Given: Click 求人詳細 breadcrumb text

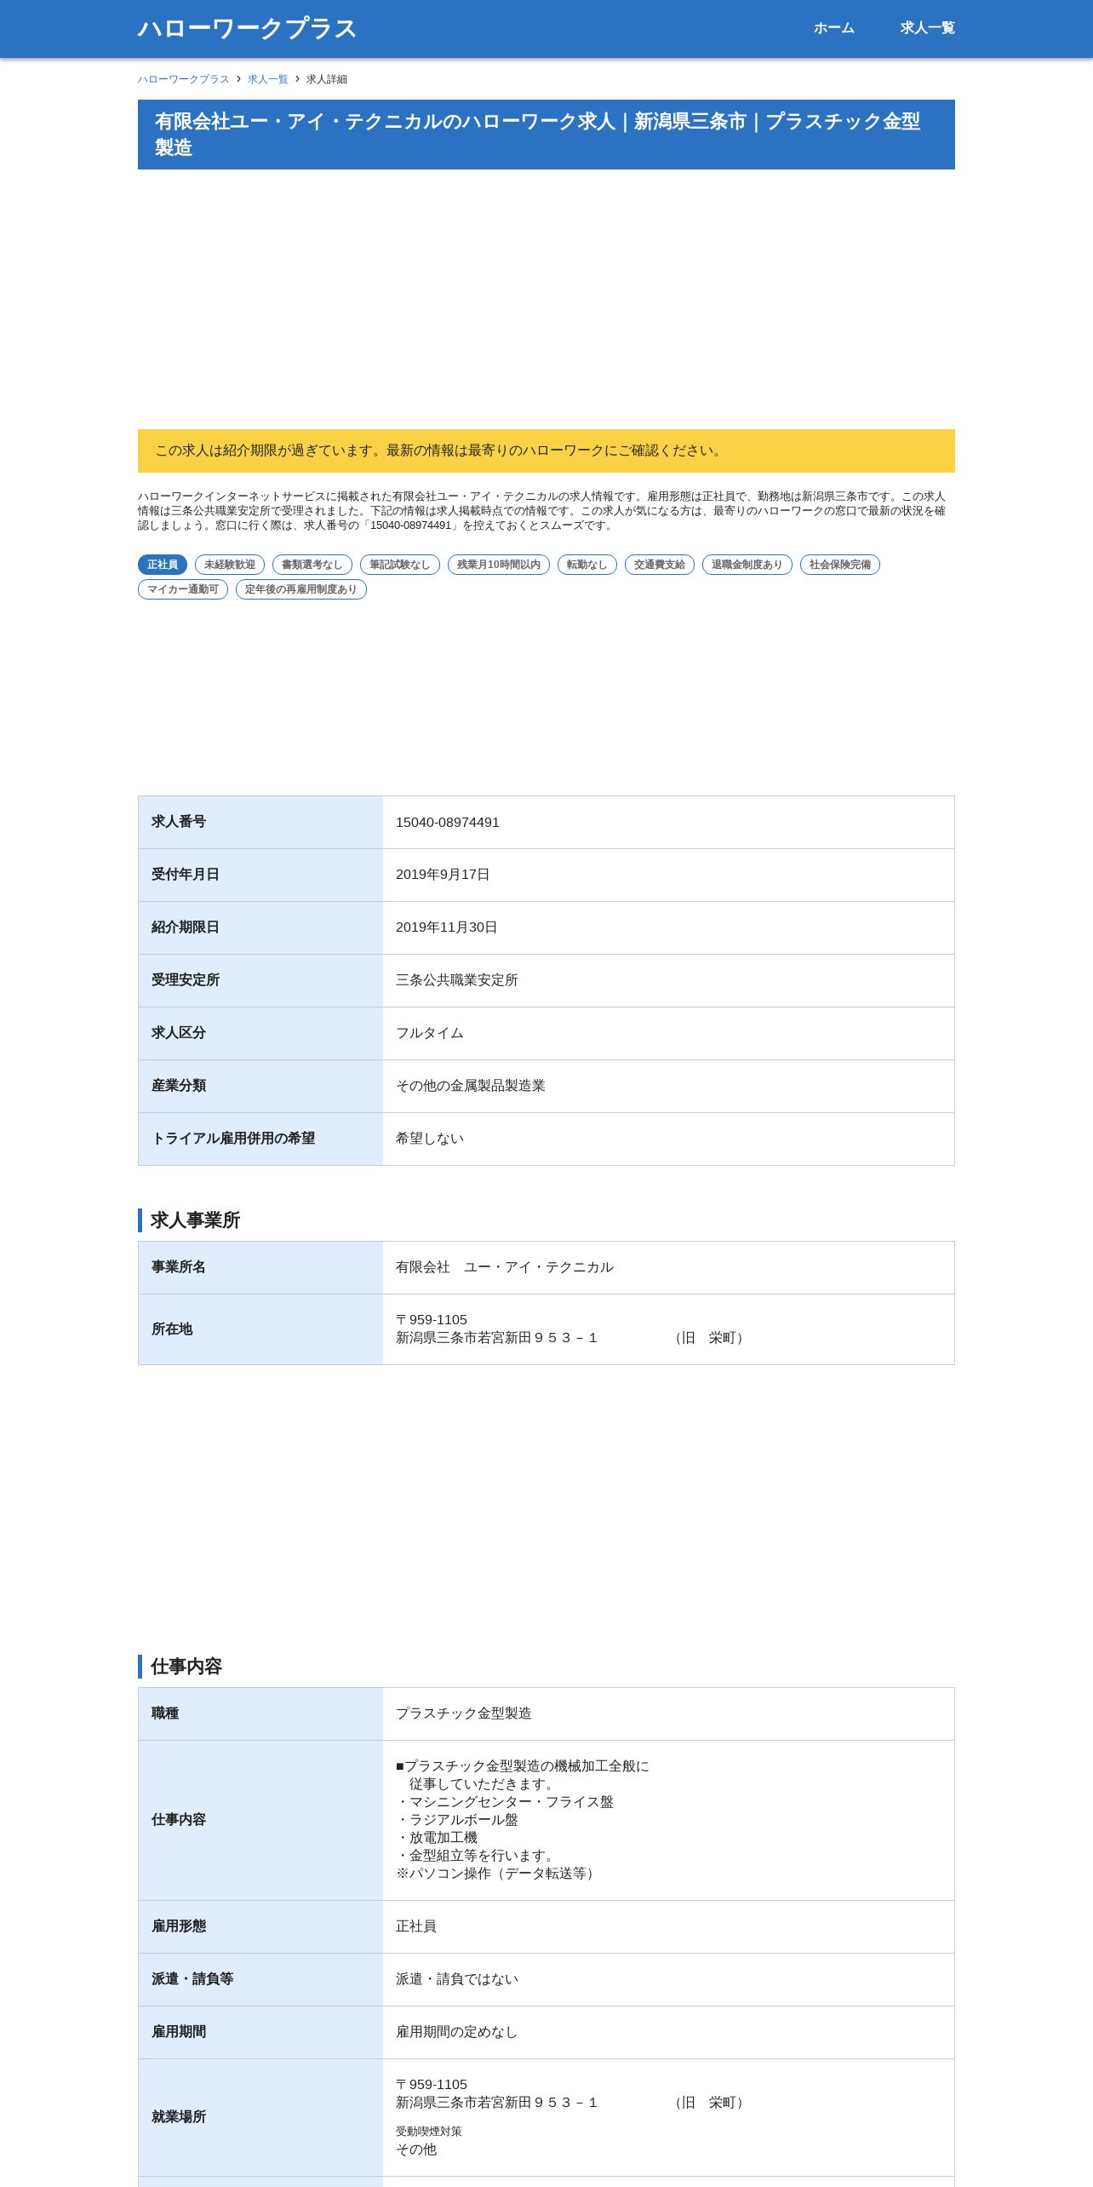Looking at the screenshot, I should [327, 79].
